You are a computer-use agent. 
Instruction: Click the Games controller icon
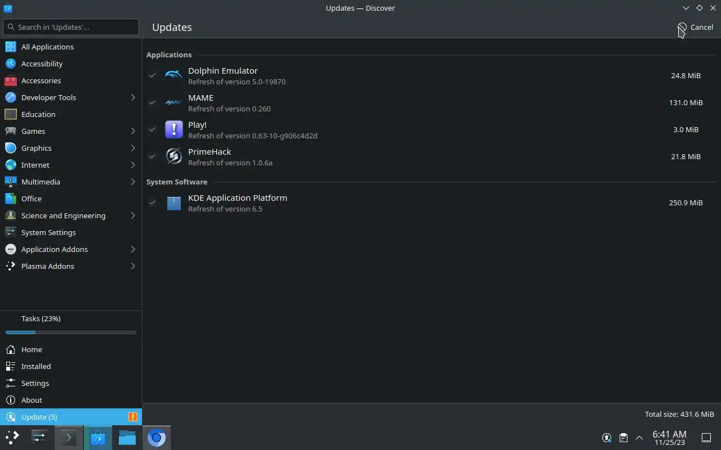[x=10, y=131]
